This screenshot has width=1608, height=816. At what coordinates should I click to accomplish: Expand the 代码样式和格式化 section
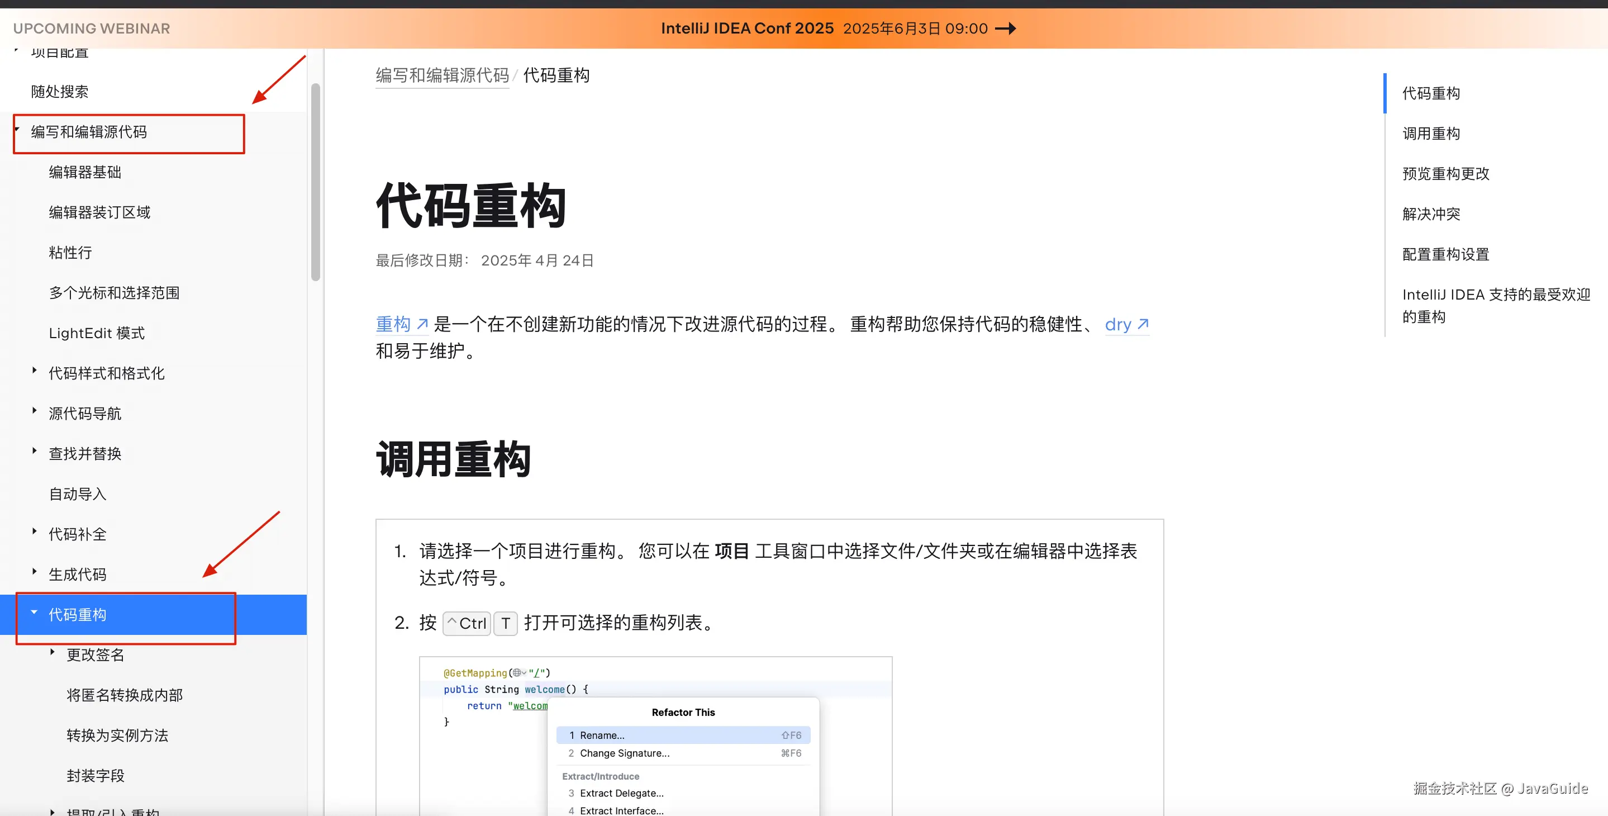tap(34, 370)
